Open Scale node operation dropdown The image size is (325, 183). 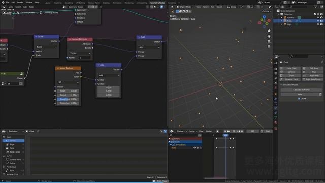coord(46,47)
